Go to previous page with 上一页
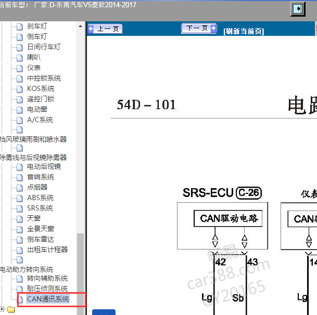 pyautogui.click(x=105, y=29)
